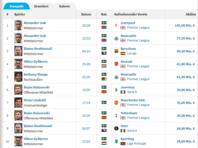The width and height of the screenshot is (198, 148).
Task: Click the Spain flag next to LaLiga
Action: click(123, 53)
